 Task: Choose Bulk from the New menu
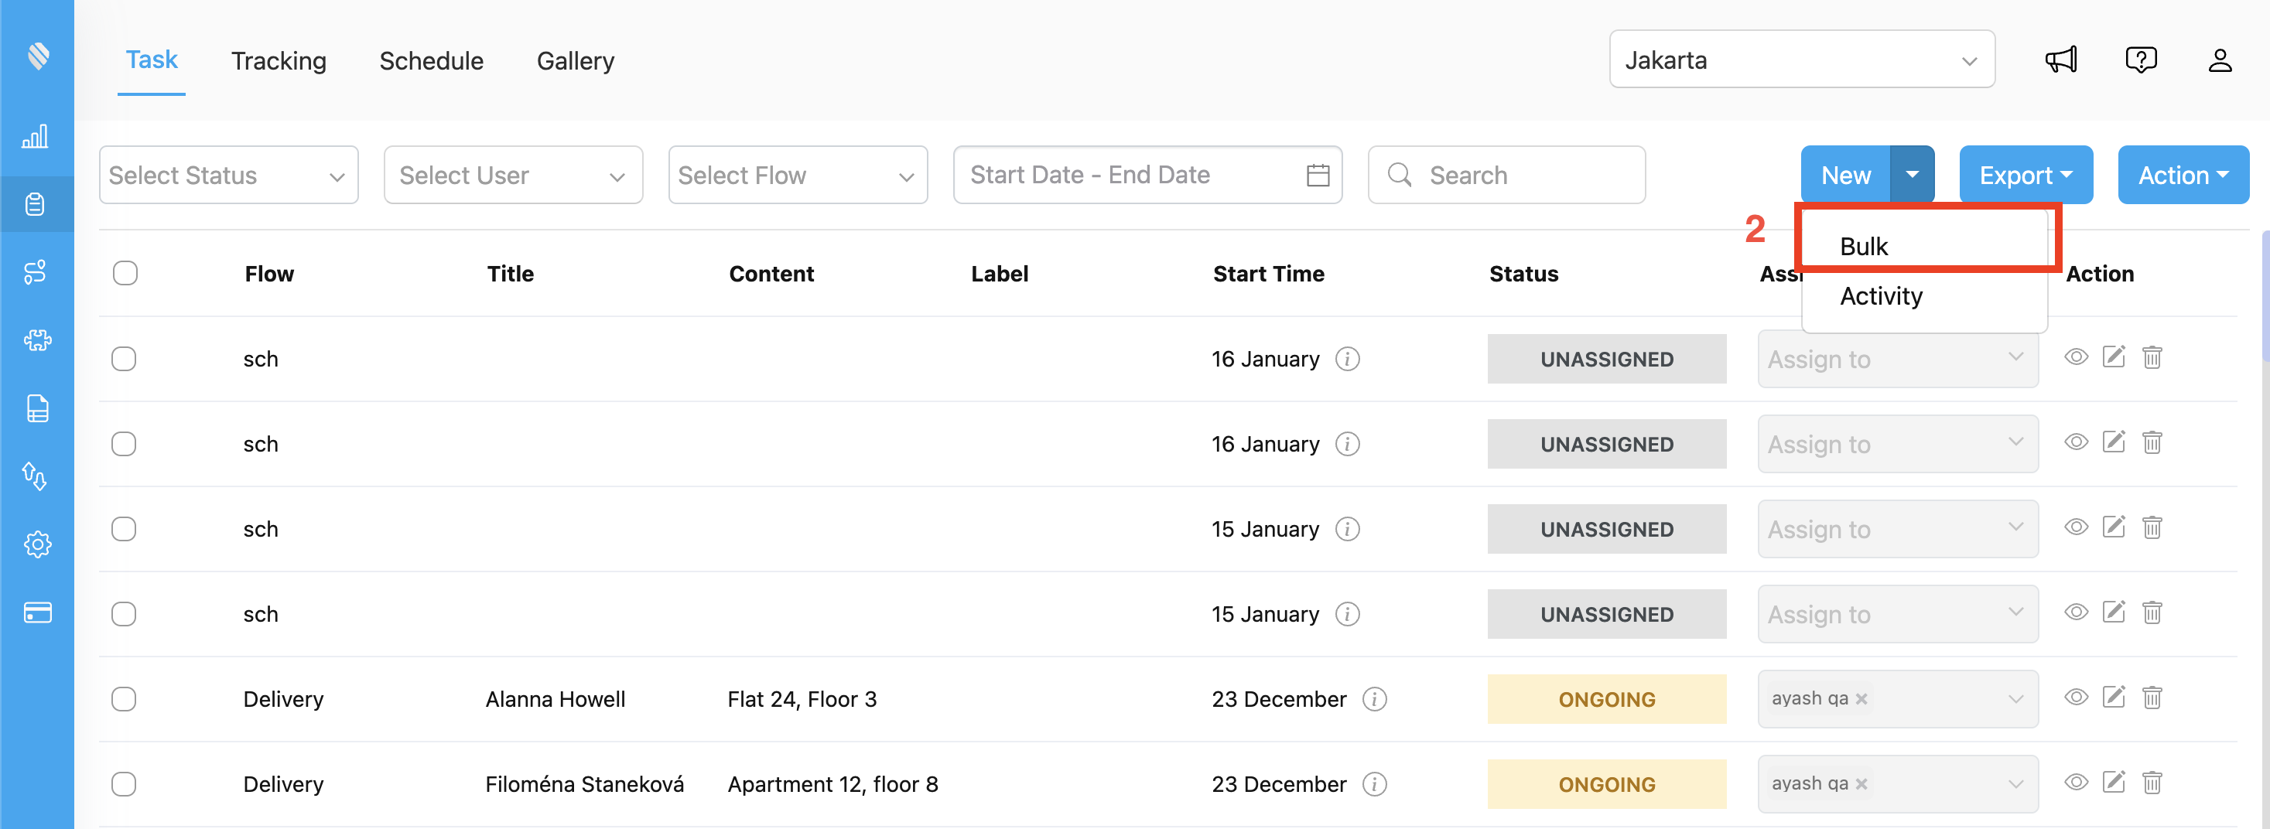(1864, 247)
